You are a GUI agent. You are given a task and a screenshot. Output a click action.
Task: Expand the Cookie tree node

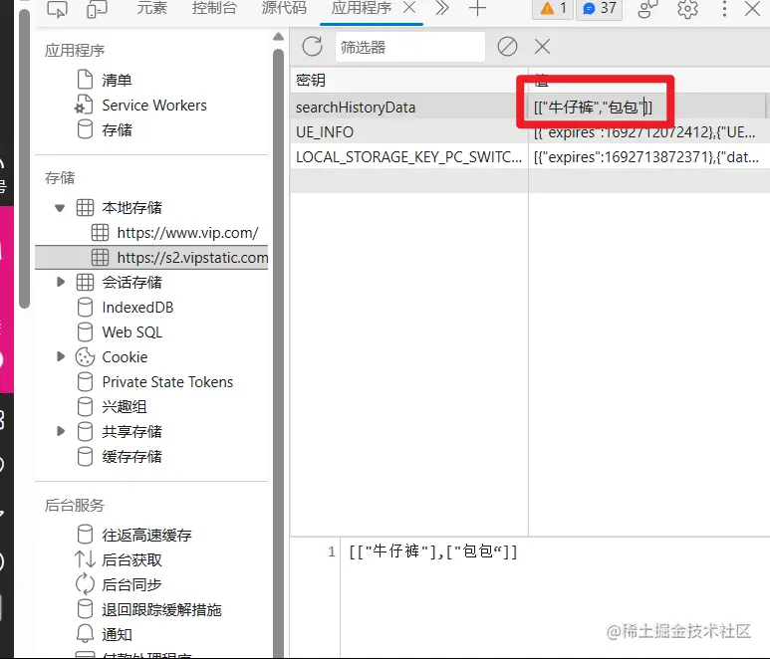coord(61,356)
